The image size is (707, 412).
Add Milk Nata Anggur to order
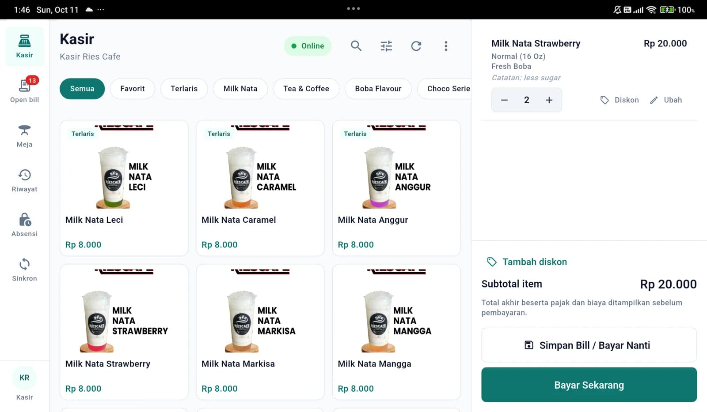(x=396, y=188)
